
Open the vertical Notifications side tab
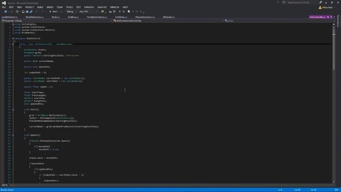pyautogui.click(x=338, y=21)
